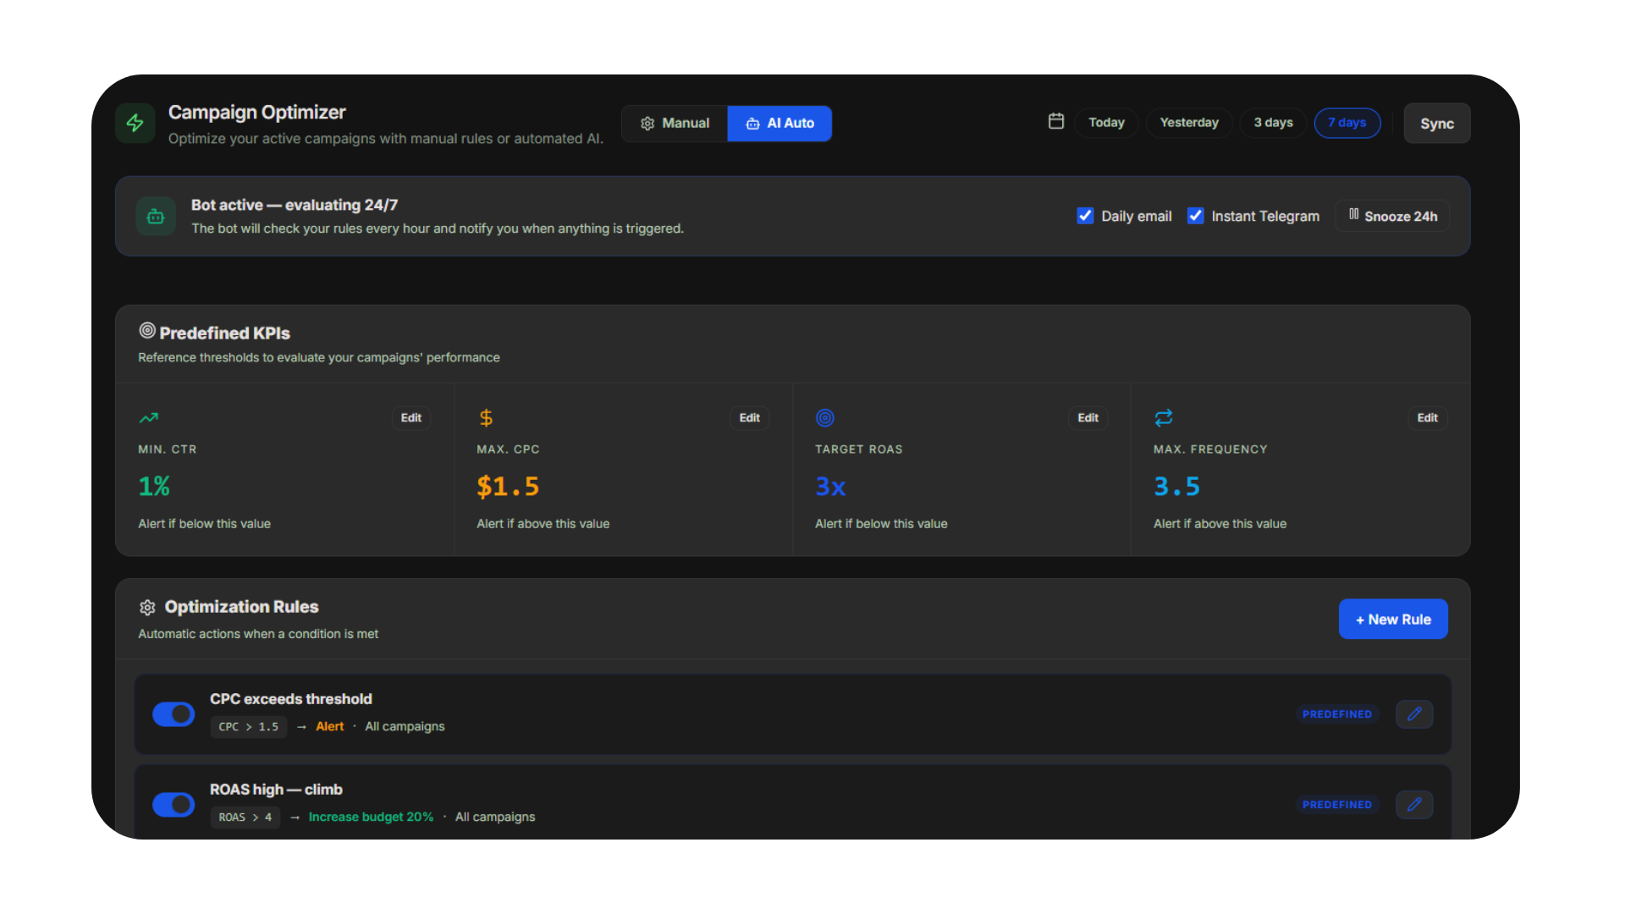This screenshot has width=1625, height=914.
Task: Click the CPC > 1.5 condition chip
Action: coord(249,727)
